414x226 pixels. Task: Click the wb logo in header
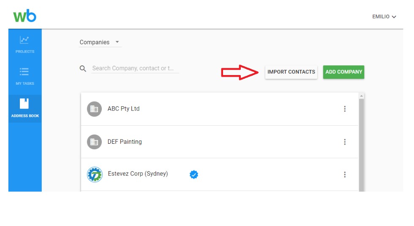(25, 16)
